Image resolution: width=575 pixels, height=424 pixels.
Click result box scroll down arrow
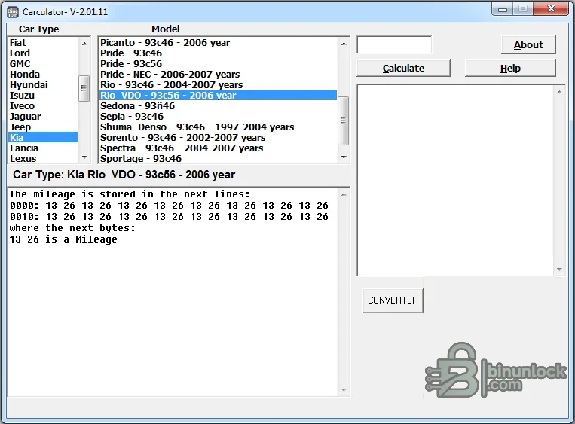pyautogui.click(x=559, y=270)
